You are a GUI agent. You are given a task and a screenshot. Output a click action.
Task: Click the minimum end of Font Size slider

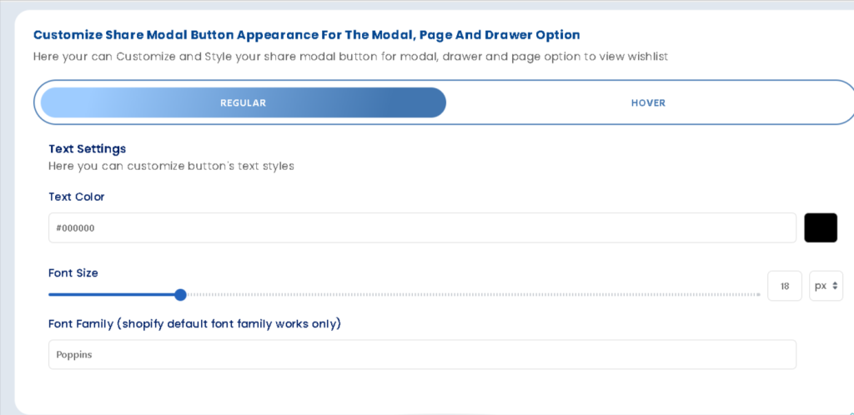[50, 294]
